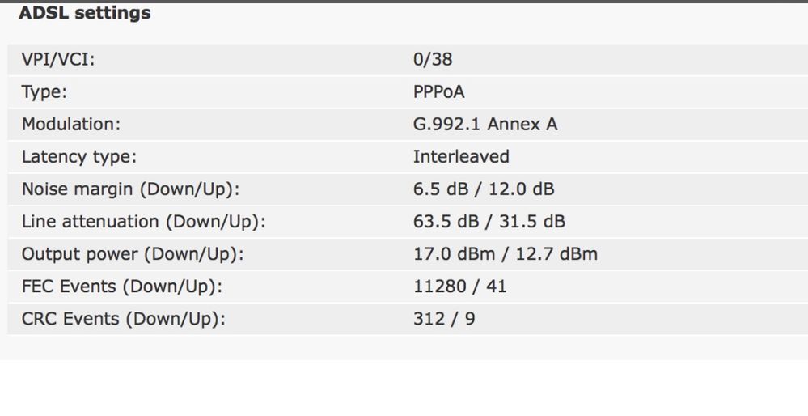Click the 11280 / 41 FEC value
The width and height of the screenshot is (808, 416).
click(x=459, y=287)
